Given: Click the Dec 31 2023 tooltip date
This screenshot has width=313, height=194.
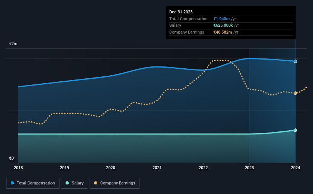Looking at the screenshot, I should click(x=181, y=12).
